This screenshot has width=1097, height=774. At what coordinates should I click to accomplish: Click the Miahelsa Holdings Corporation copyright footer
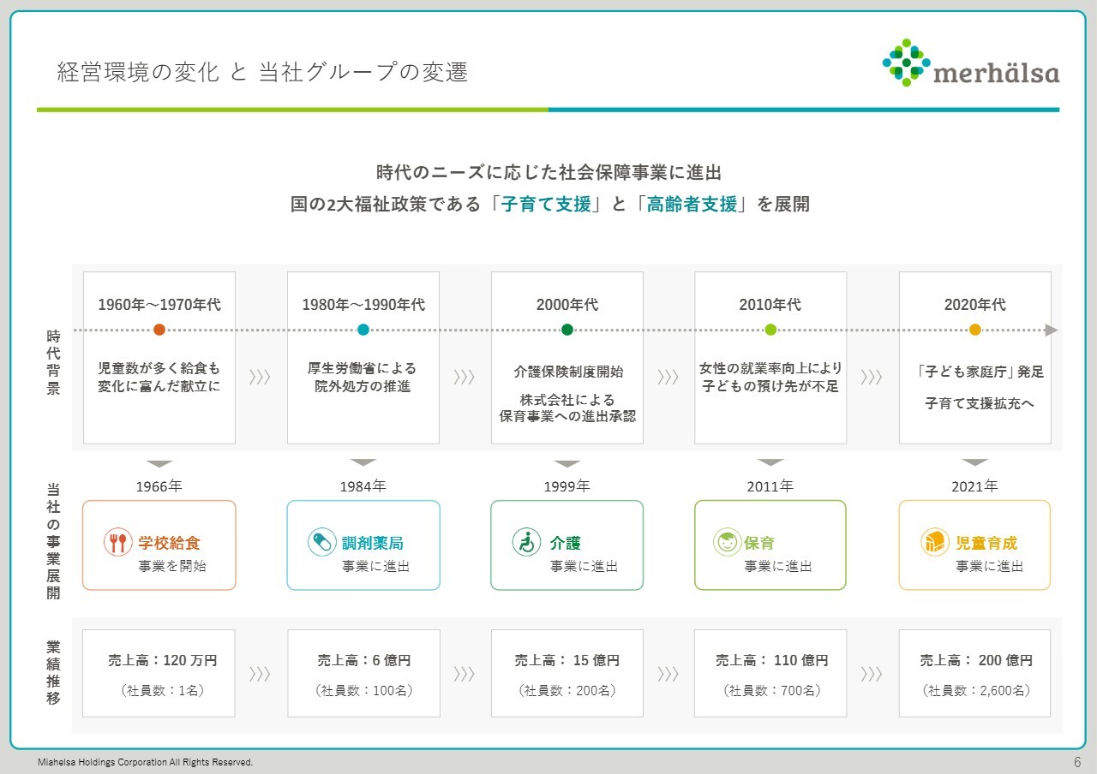pyautogui.click(x=145, y=762)
